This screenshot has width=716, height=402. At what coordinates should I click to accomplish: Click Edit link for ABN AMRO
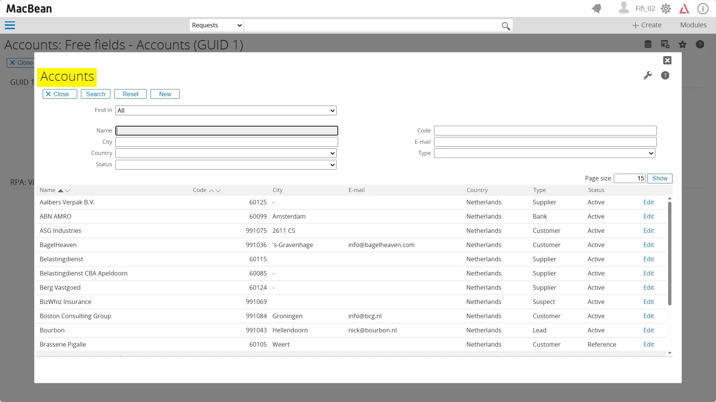click(648, 216)
